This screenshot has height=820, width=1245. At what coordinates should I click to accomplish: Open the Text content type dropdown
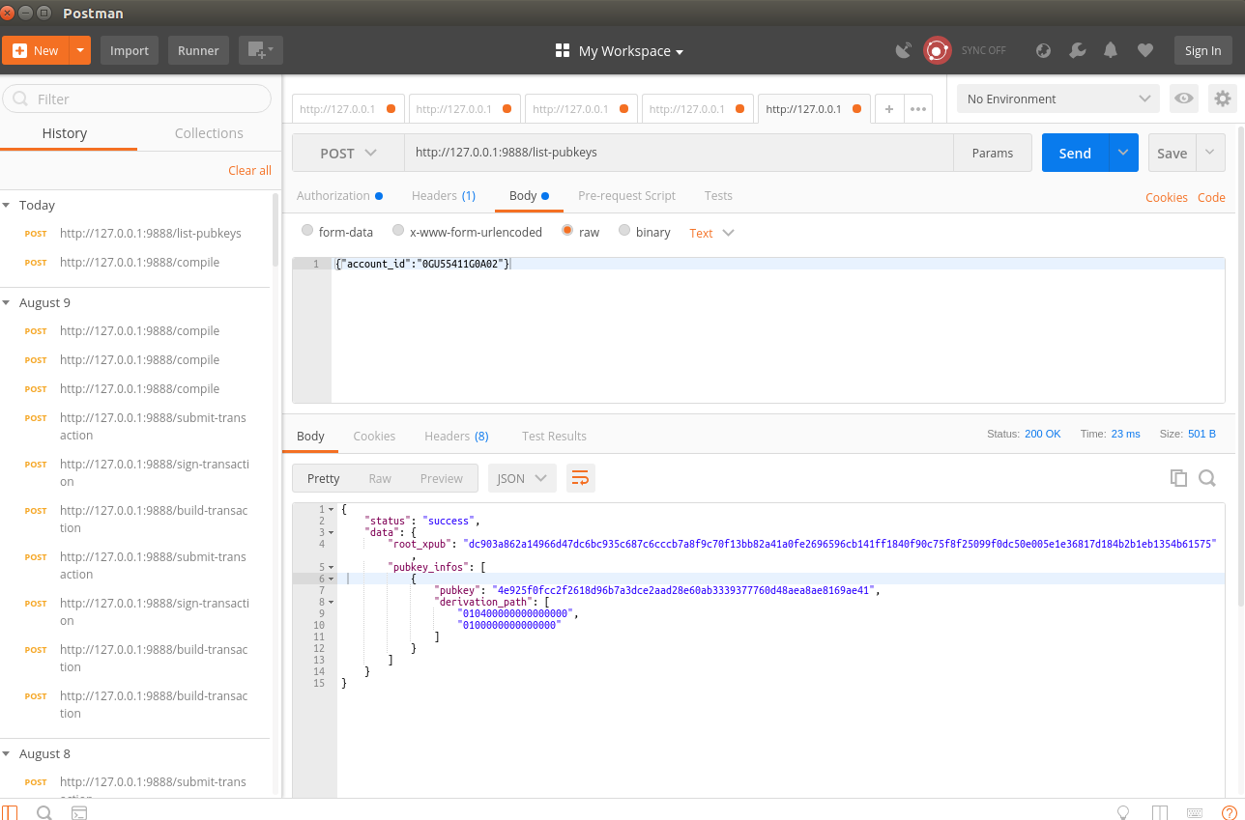pyautogui.click(x=711, y=233)
